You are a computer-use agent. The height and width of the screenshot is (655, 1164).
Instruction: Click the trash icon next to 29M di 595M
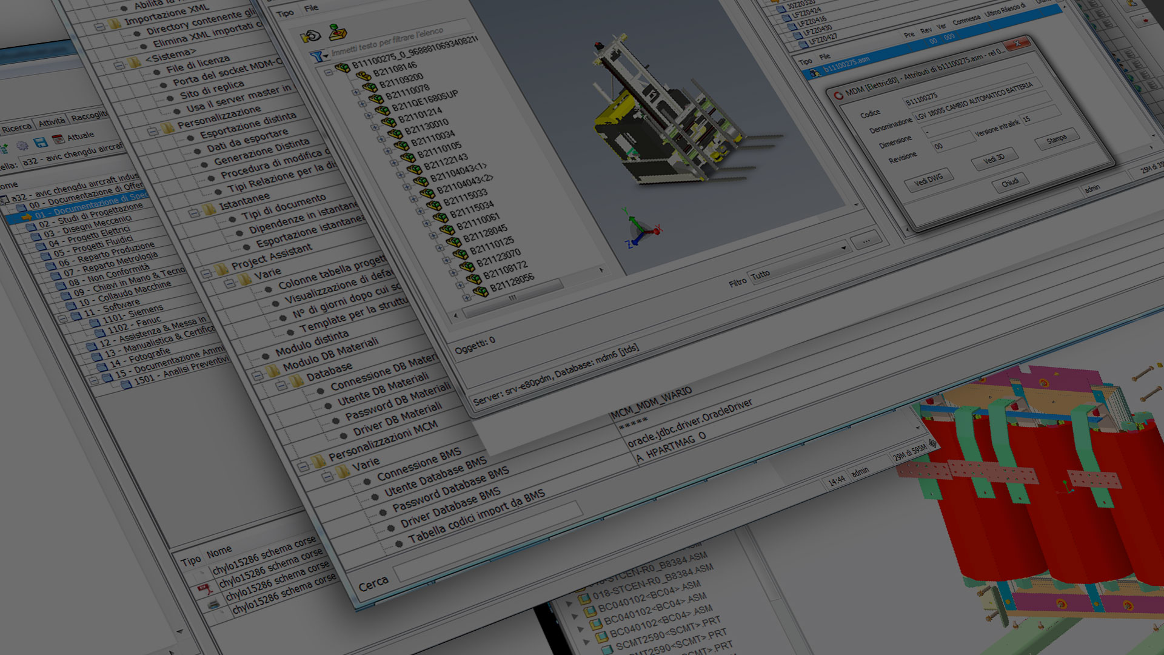pos(932,443)
